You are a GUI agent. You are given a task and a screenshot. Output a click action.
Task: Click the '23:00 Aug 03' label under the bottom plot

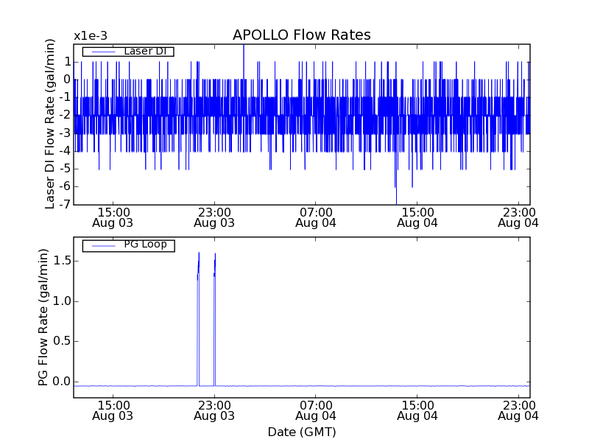(214, 411)
